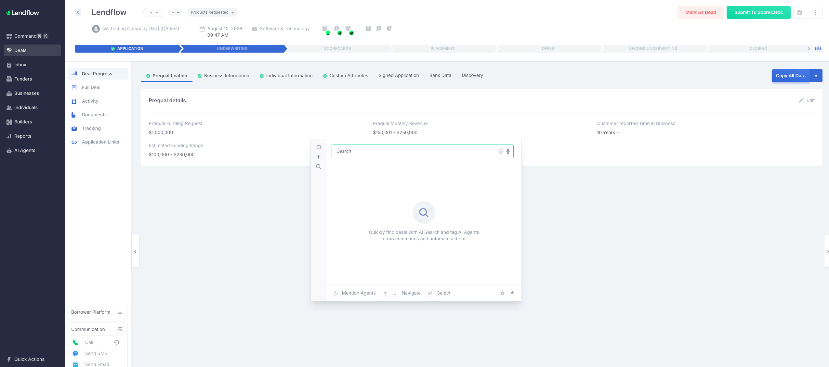Open Funders in sidebar
Viewport: 829px width, 367px height.
[x=33, y=79]
